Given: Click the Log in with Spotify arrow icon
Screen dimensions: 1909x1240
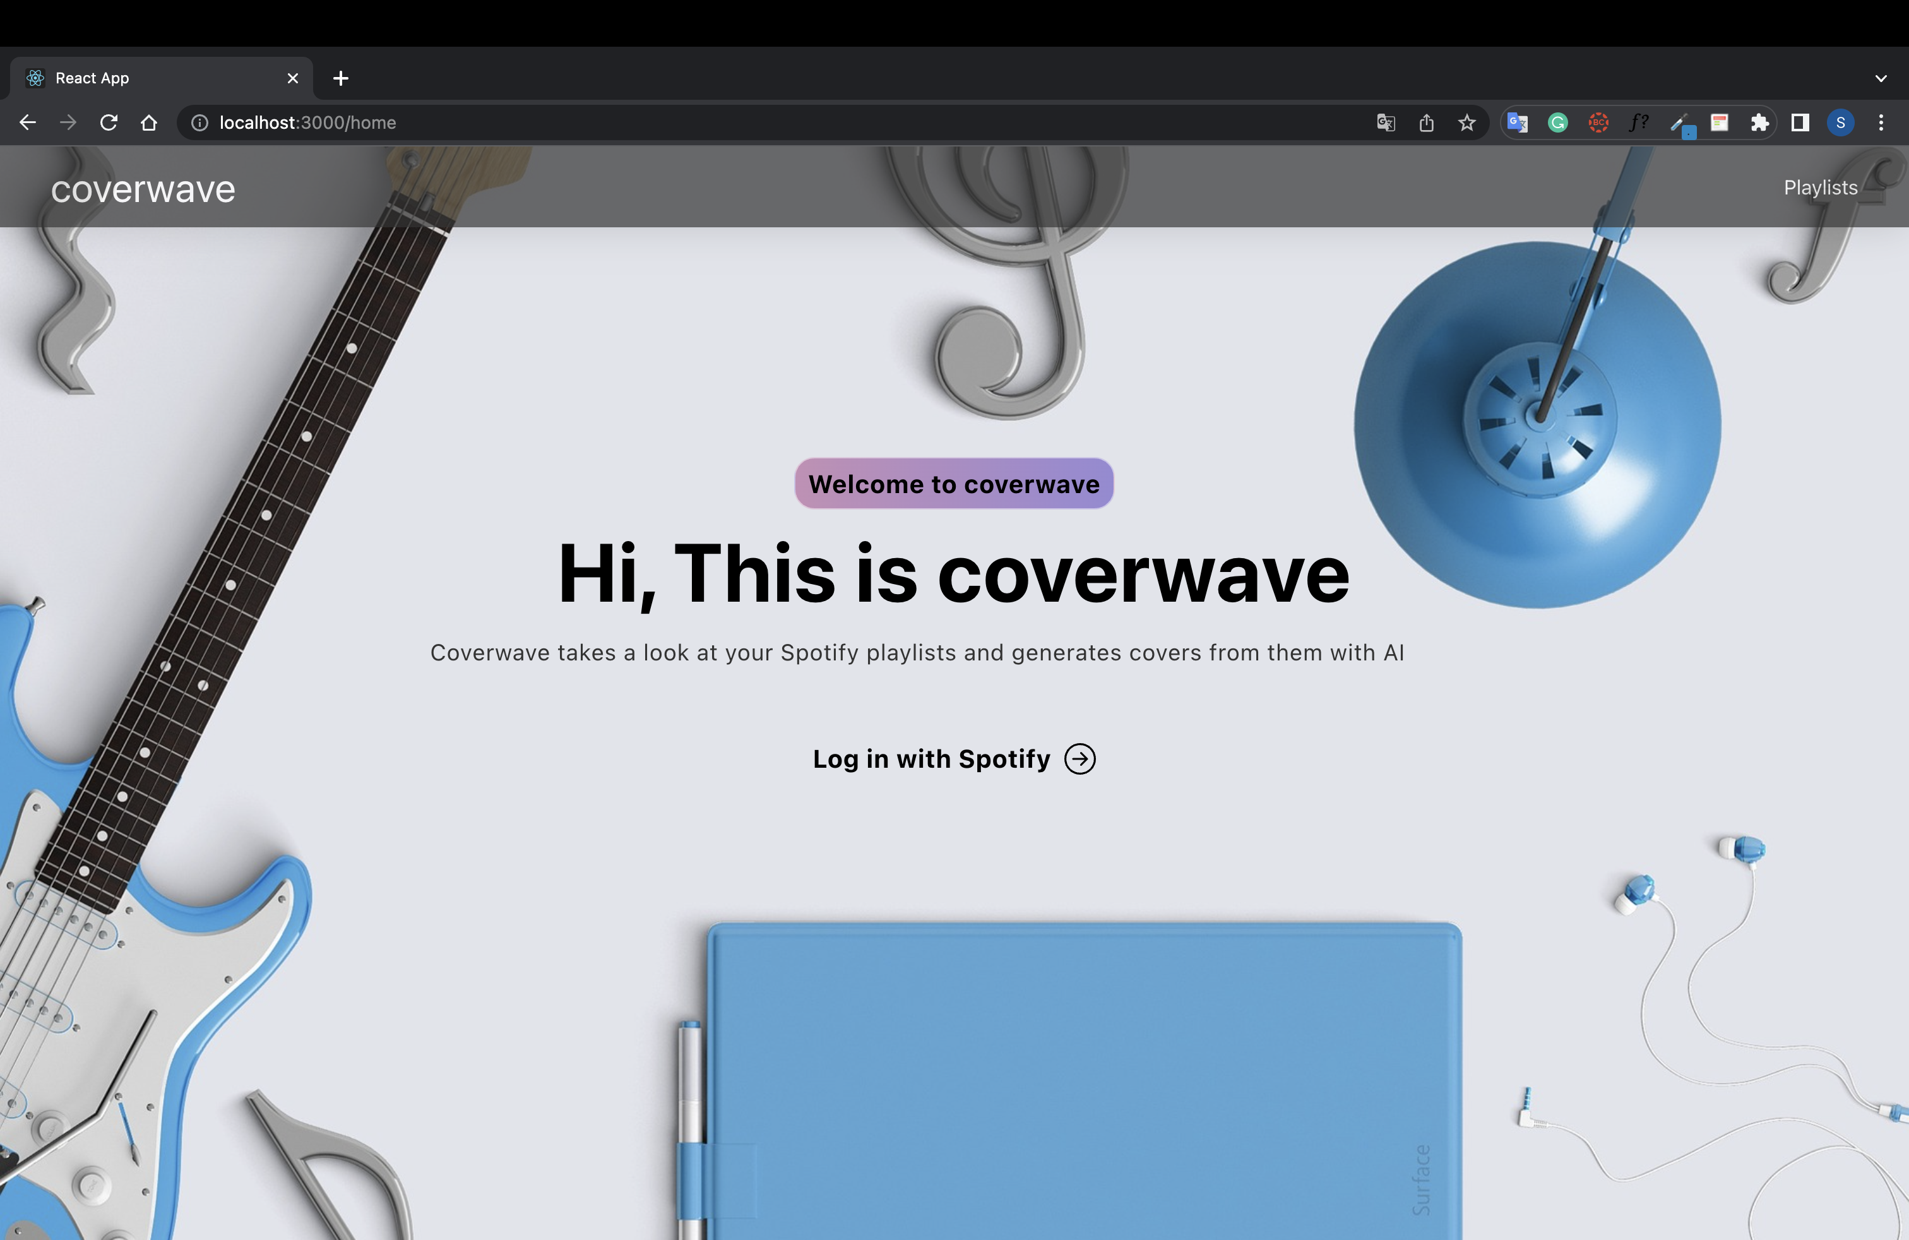Looking at the screenshot, I should coord(1079,759).
